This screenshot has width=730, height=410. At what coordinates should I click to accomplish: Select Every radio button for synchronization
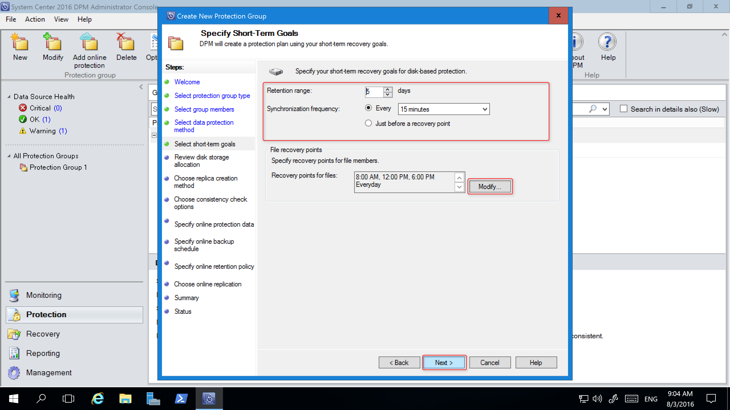tap(368, 109)
